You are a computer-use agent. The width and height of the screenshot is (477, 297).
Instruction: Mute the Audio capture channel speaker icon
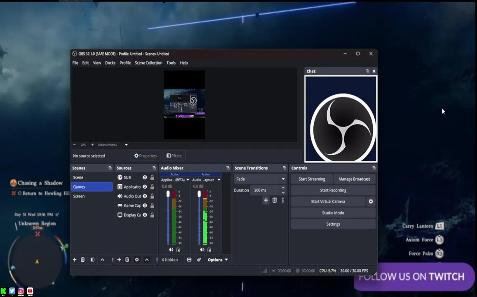(202, 250)
